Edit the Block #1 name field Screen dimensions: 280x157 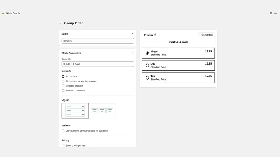(98, 41)
